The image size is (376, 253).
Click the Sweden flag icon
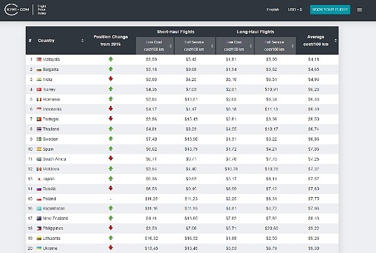(x=39, y=139)
